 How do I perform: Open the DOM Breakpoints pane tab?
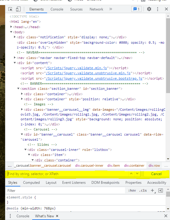(105, 183)
